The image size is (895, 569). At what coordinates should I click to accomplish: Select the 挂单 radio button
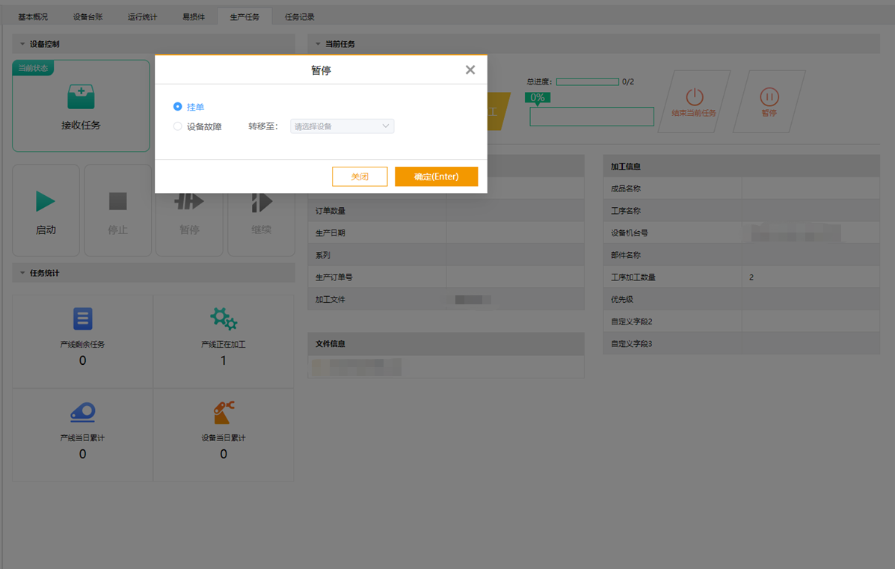click(178, 107)
